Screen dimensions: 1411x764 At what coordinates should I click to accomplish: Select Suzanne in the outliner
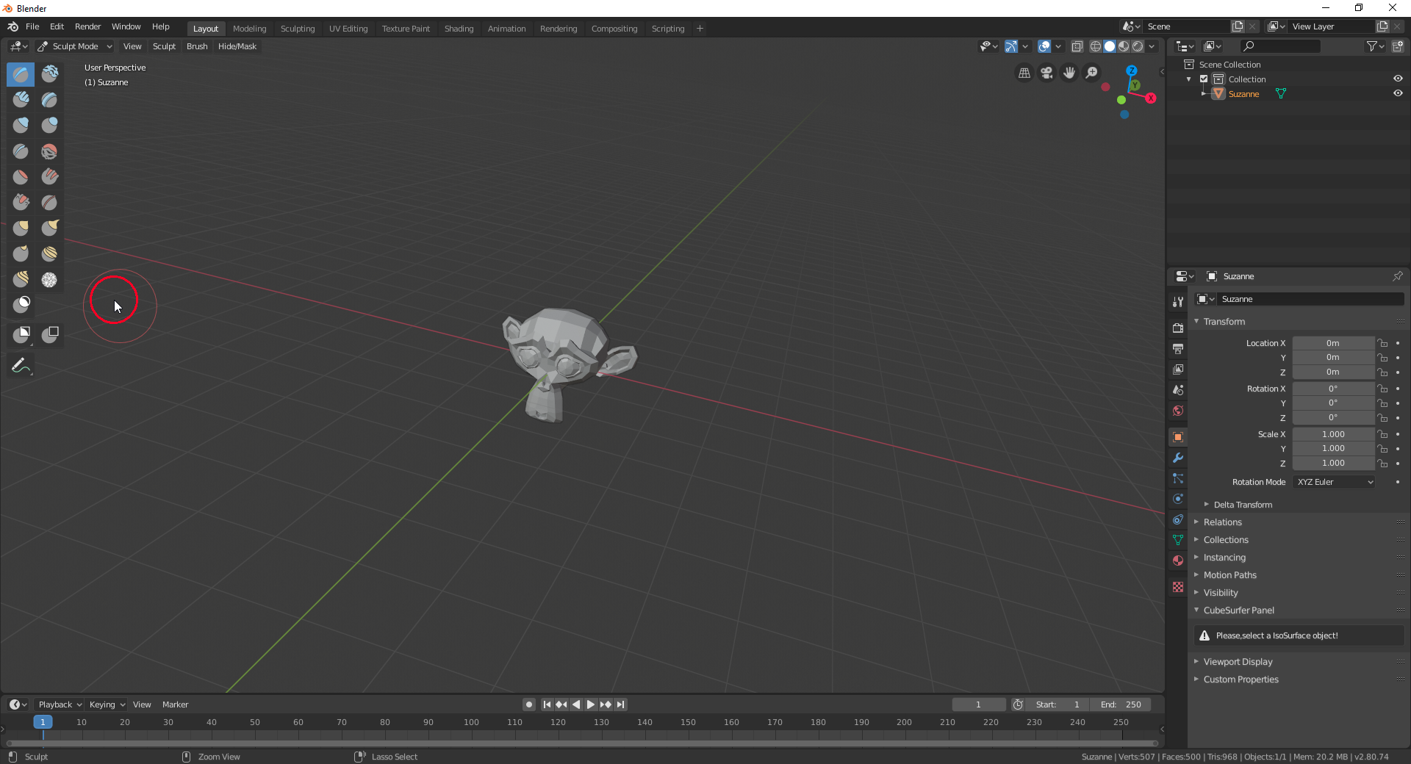pos(1243,94)
